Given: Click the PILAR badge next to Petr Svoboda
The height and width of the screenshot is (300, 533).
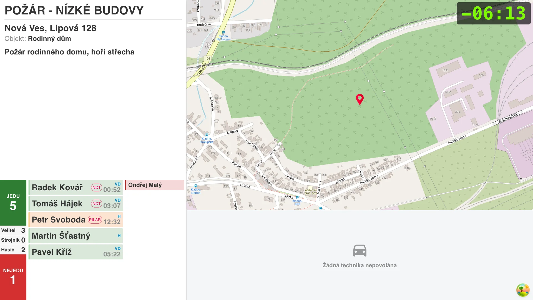Looking at the screenshot, I should pyautogui.click(x=95, y=220).
